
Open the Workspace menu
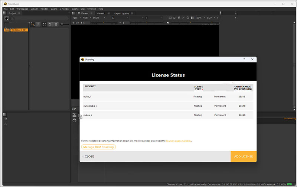pos(22,9)
